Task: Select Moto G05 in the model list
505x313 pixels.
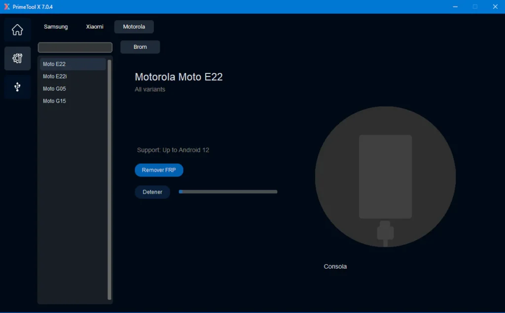Action: click(73, 89)
